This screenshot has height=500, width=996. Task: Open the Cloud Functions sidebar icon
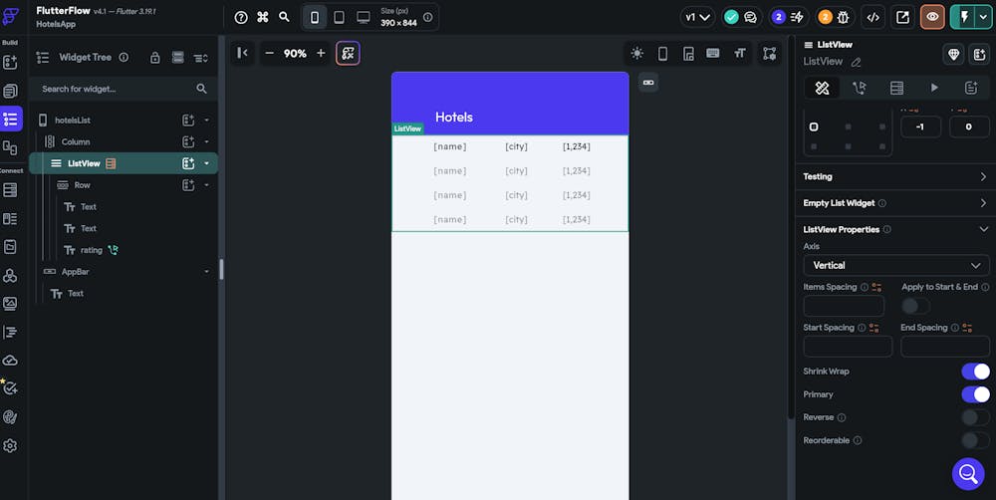point(10,361)
